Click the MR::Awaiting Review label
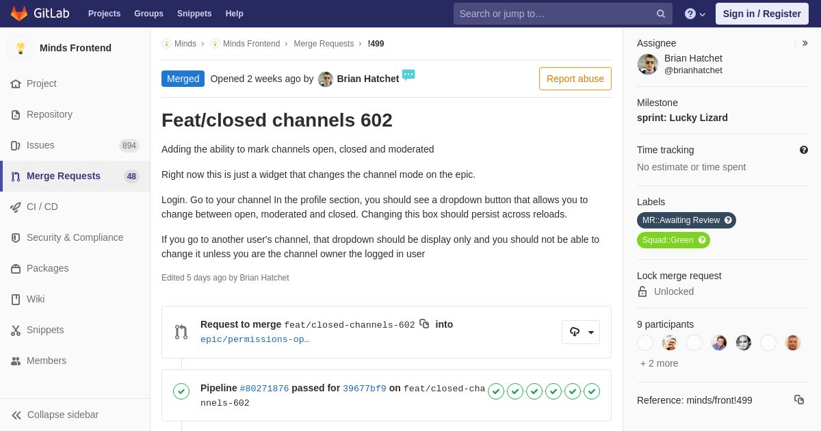Viewport: 821px width, 431px height. [x=681, y=220]
